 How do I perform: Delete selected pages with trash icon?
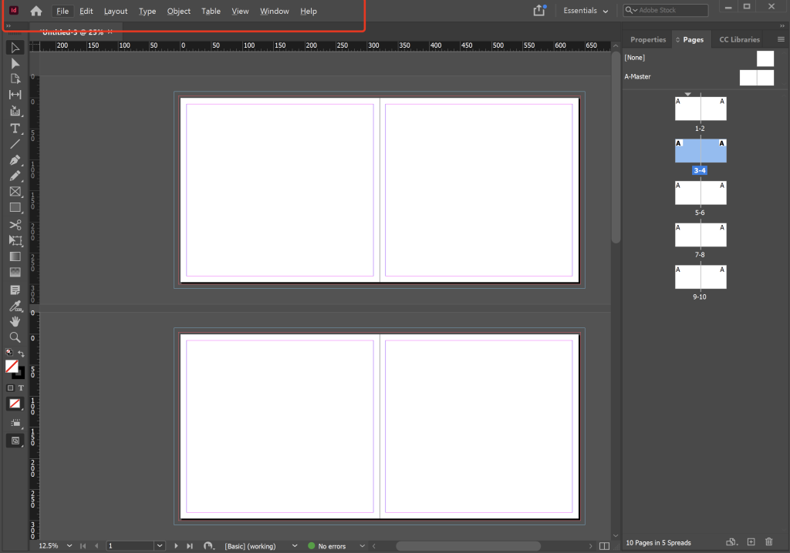tap(768, 542)
